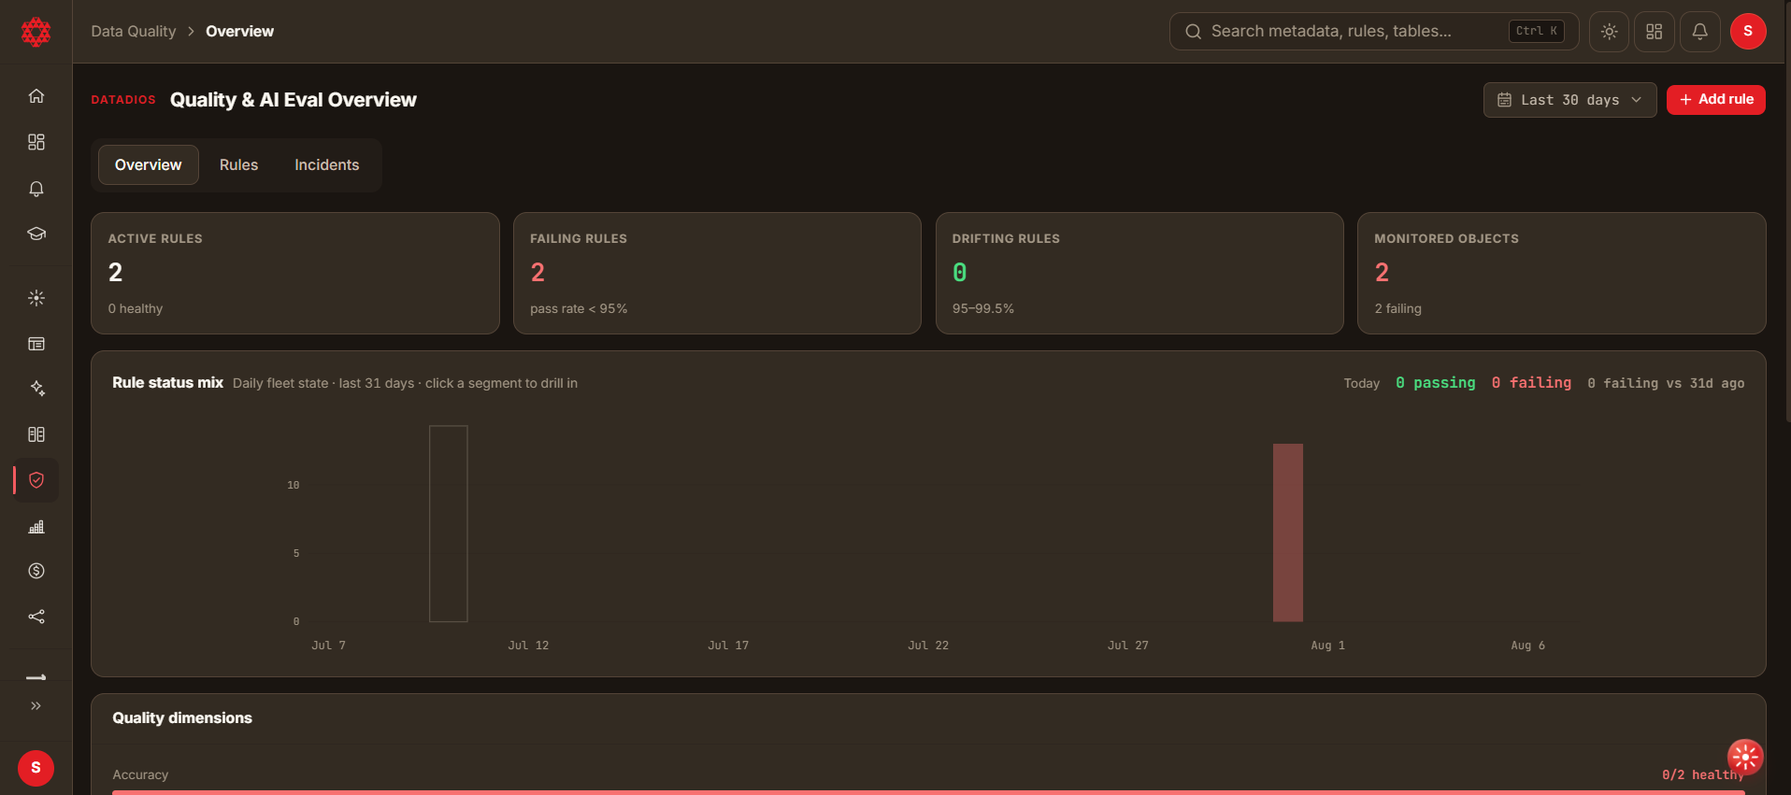The width and height of the screenshot is (1791, 795).
Task: Click the red Datadios logo icon
Action: [x=36, y=32]
